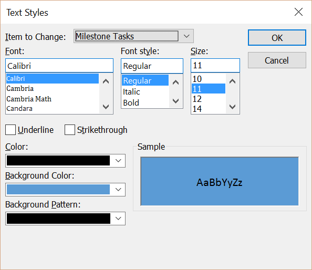Click the blue Background Color swatch
312x270 pixels.
coord(58,190)
